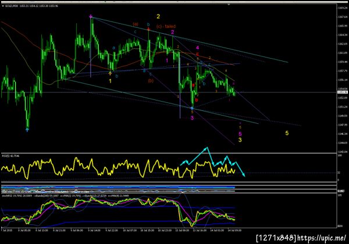Click the 1169.24 price axis label
Viewport: 349px width, 244px height.
tap(343, 8)
